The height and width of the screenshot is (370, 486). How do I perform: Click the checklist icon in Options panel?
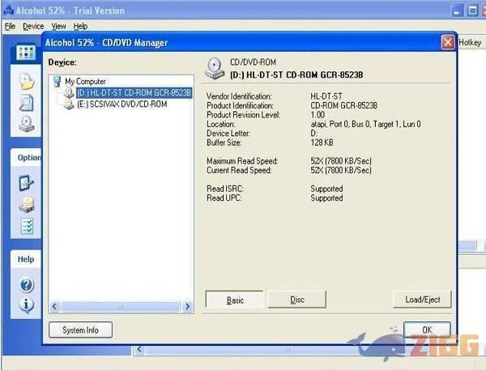pos(26,227)
